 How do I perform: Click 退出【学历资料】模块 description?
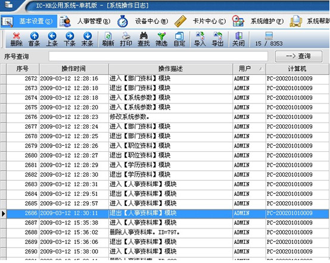140,175
